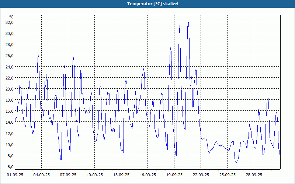Click the '10.09.25' date label
Screen dimensions: 295x184
pos(95,175)
